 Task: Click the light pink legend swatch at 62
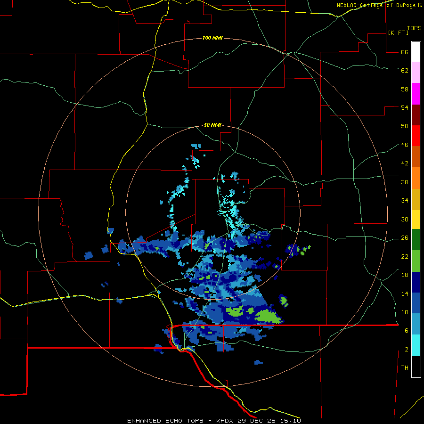[416, 72]
